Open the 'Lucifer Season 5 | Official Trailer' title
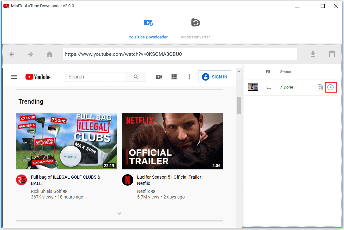 pyautogui.click(x=170, y=180)
